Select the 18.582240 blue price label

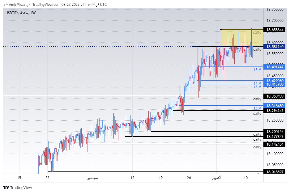click(x=275, y=47)
